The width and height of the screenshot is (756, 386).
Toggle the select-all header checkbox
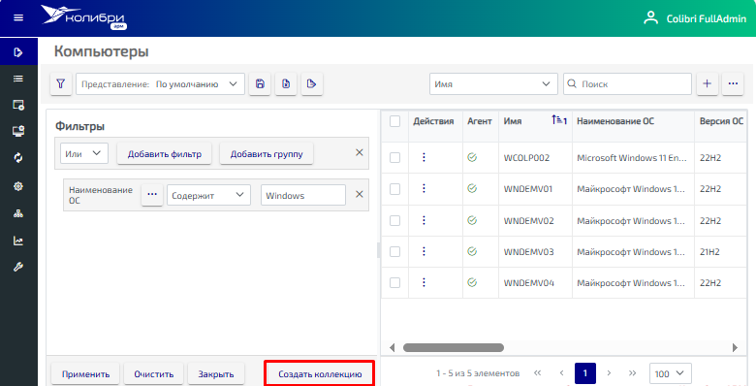click(x=394, y=121)
